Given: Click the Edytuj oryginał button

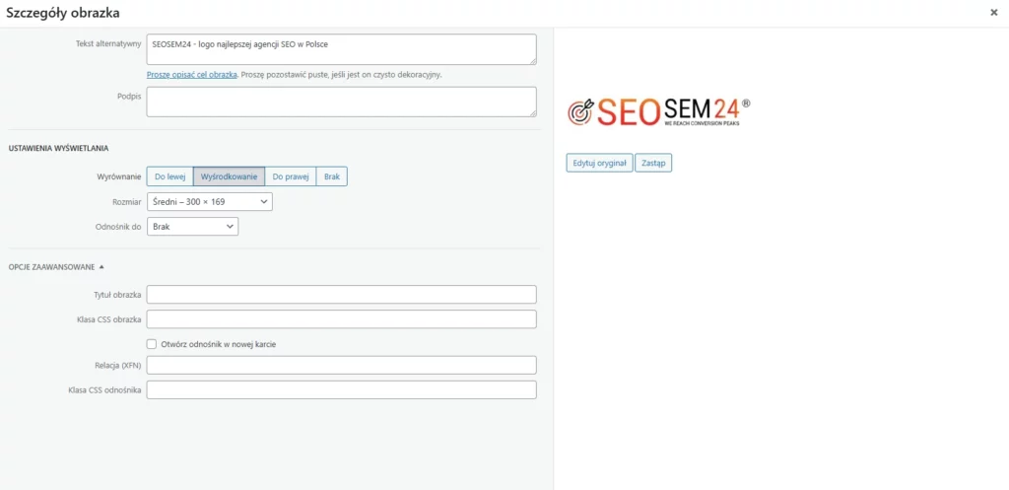Looking at the screenshot, I should point(600,163).
